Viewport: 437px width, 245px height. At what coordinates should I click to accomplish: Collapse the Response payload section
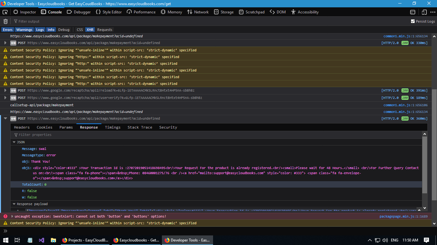coord(14,204)
